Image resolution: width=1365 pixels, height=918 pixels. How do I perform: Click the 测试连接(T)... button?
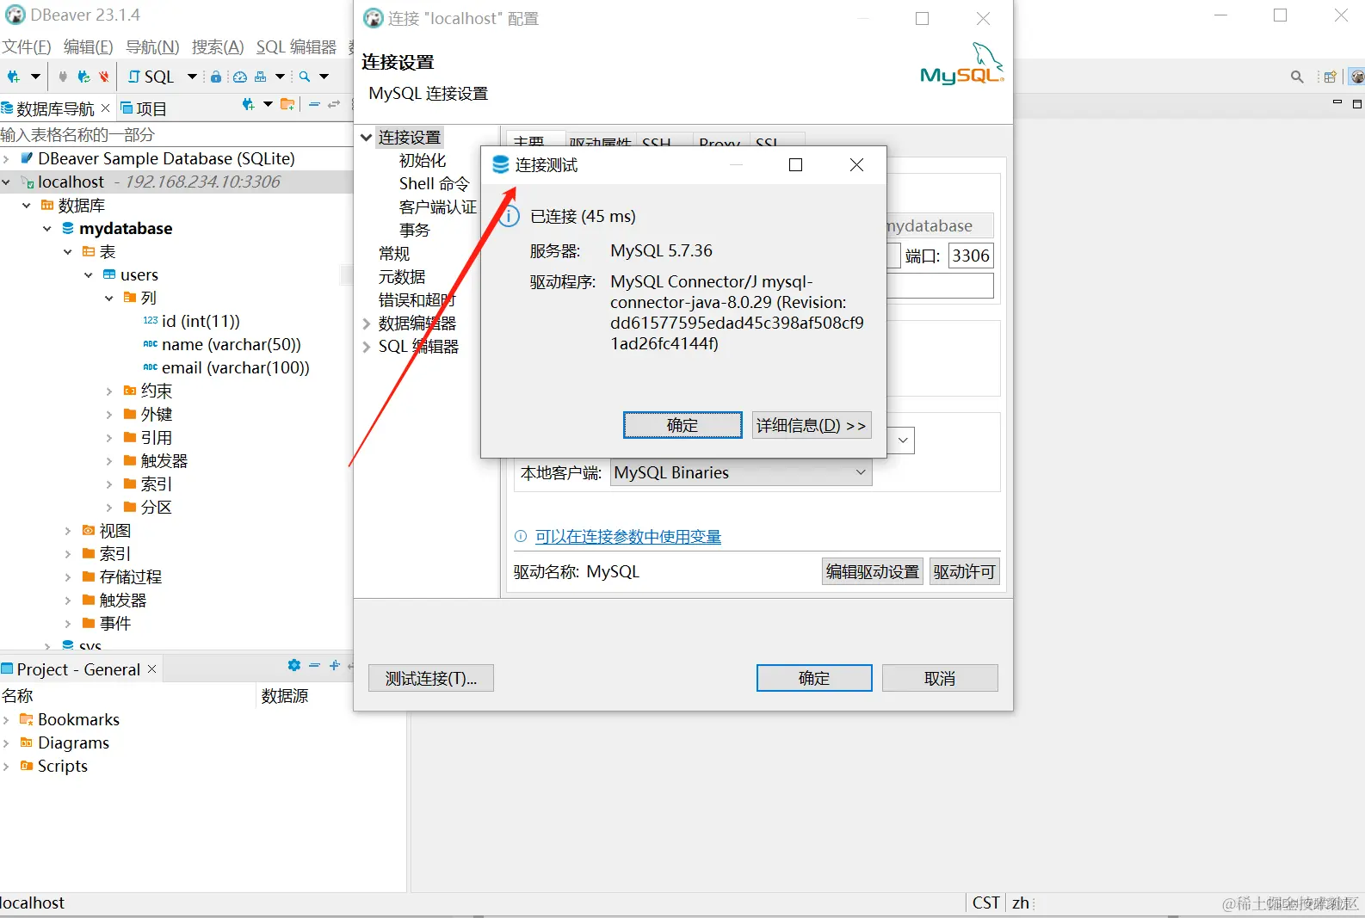pos(431,678)
